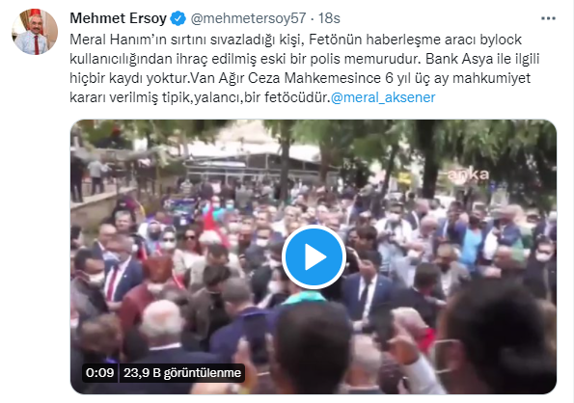The height and width of the screenshot is (403, 574).
Task: Follow the @meral_aksener mention
Action: pyautogui.click(x=383, y=97)
